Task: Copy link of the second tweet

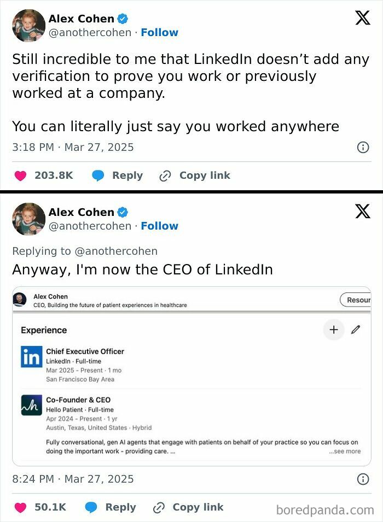Action: (188, 507)
